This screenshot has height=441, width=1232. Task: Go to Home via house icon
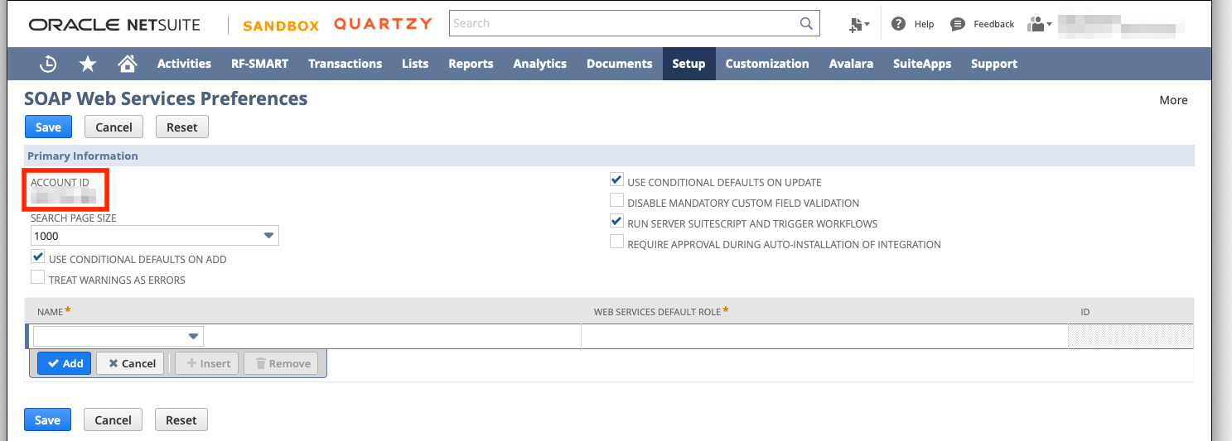pos(127,64)
